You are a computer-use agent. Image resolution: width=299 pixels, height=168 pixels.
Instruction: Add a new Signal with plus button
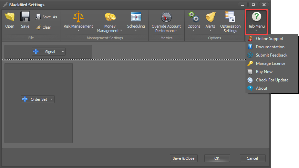[36, 51]
